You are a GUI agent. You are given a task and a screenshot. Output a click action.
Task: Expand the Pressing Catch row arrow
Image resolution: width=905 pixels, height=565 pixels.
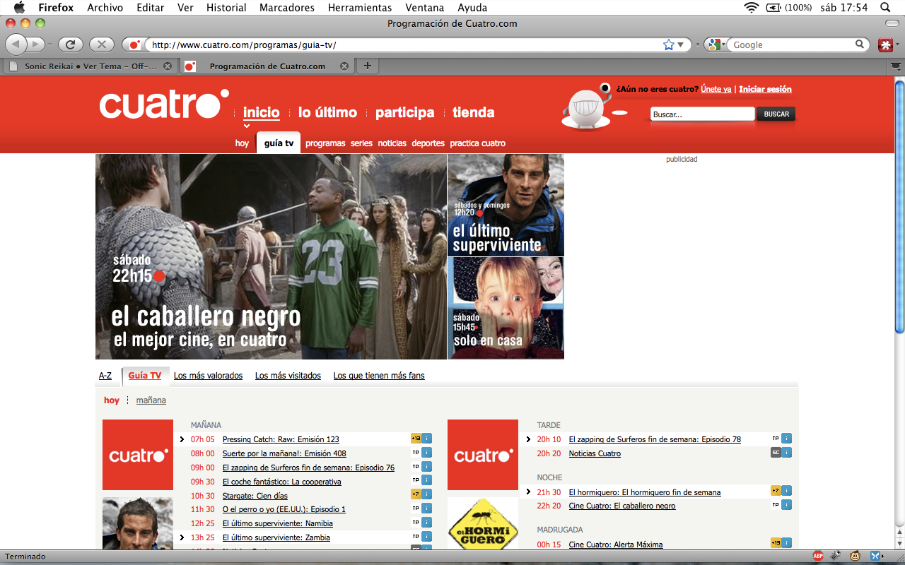coord(182,439)
